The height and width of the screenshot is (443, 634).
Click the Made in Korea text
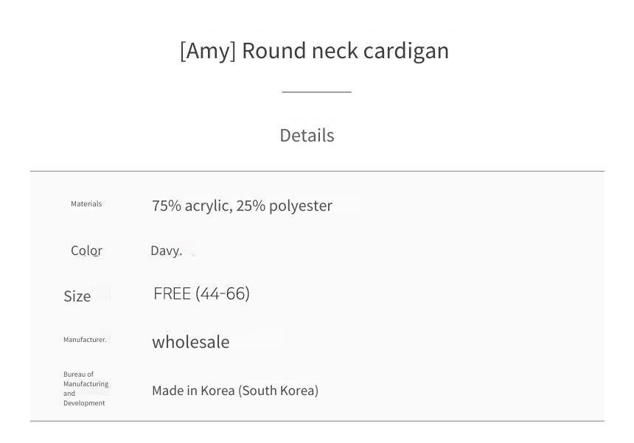tap(235, 391)
